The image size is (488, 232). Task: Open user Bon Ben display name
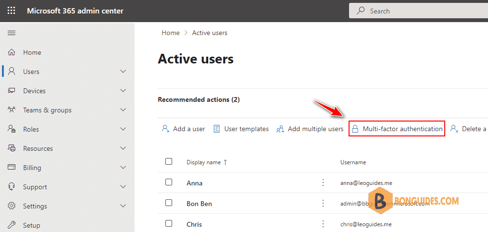(199, 204)
